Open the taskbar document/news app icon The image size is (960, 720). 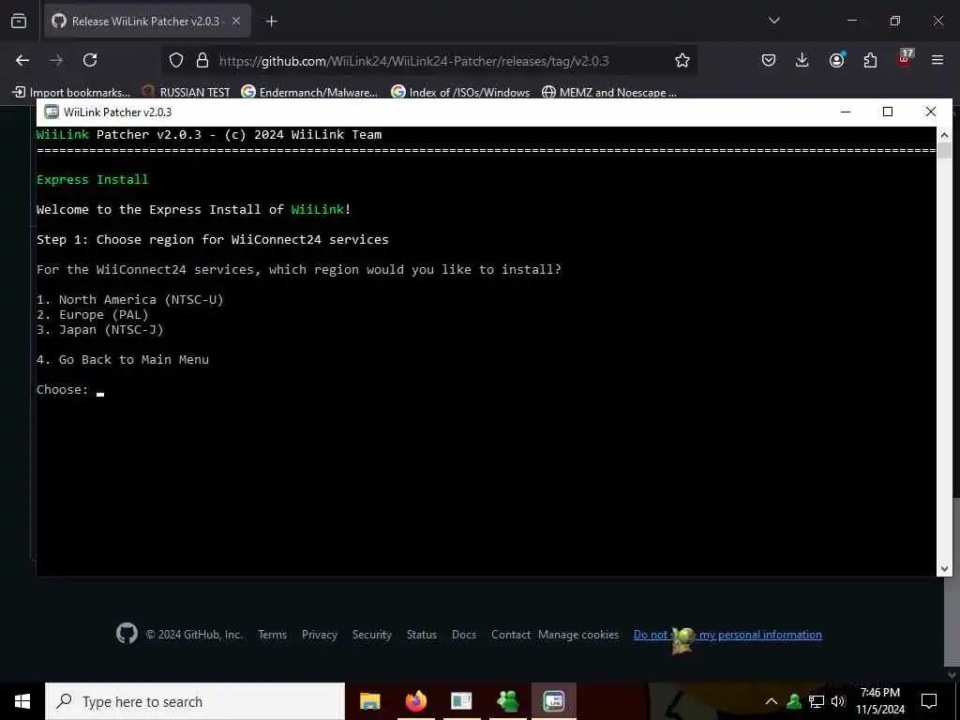pyautogui.click(x=461, y=701)
